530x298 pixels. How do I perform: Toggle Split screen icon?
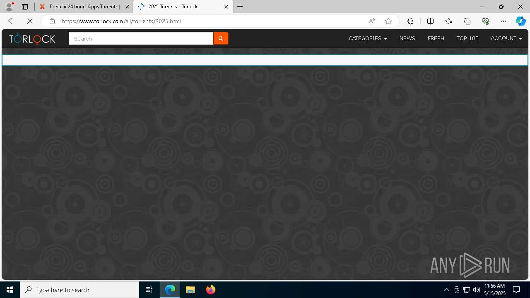point(430,21)
